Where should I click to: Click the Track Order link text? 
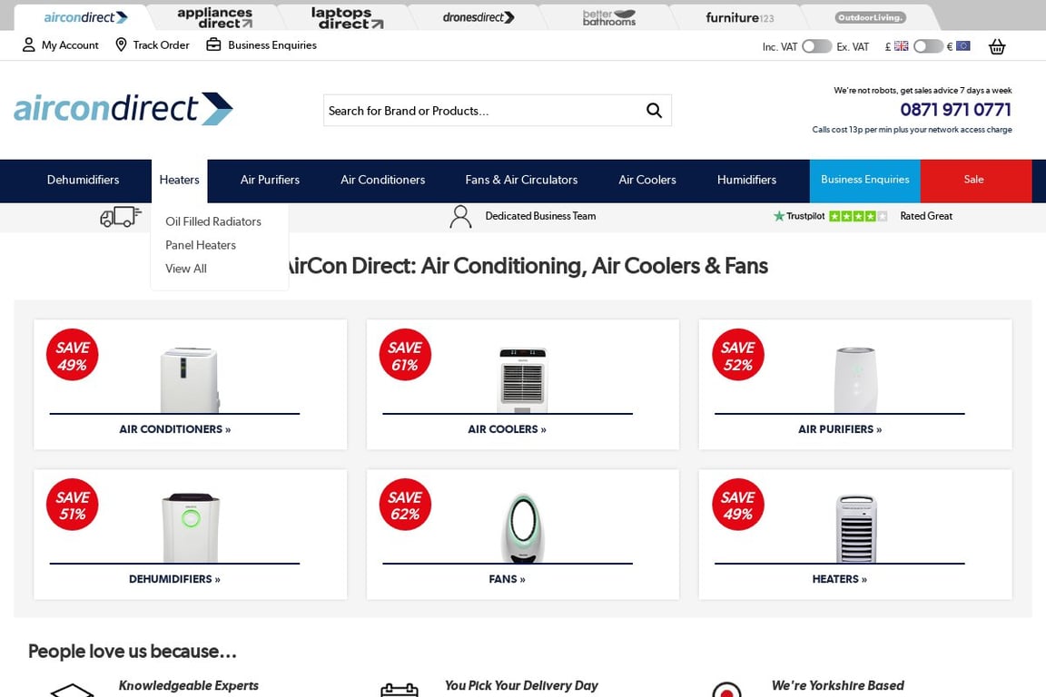(161, 45)
